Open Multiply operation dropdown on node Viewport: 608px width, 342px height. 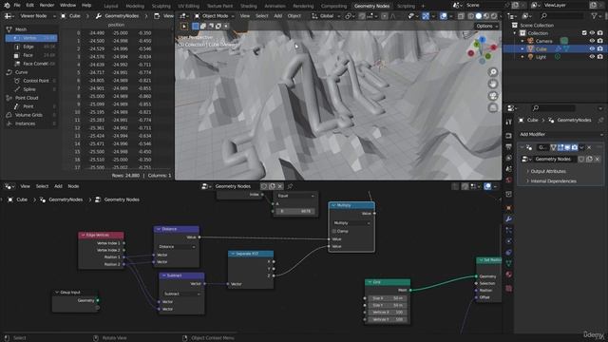(351, 223)
